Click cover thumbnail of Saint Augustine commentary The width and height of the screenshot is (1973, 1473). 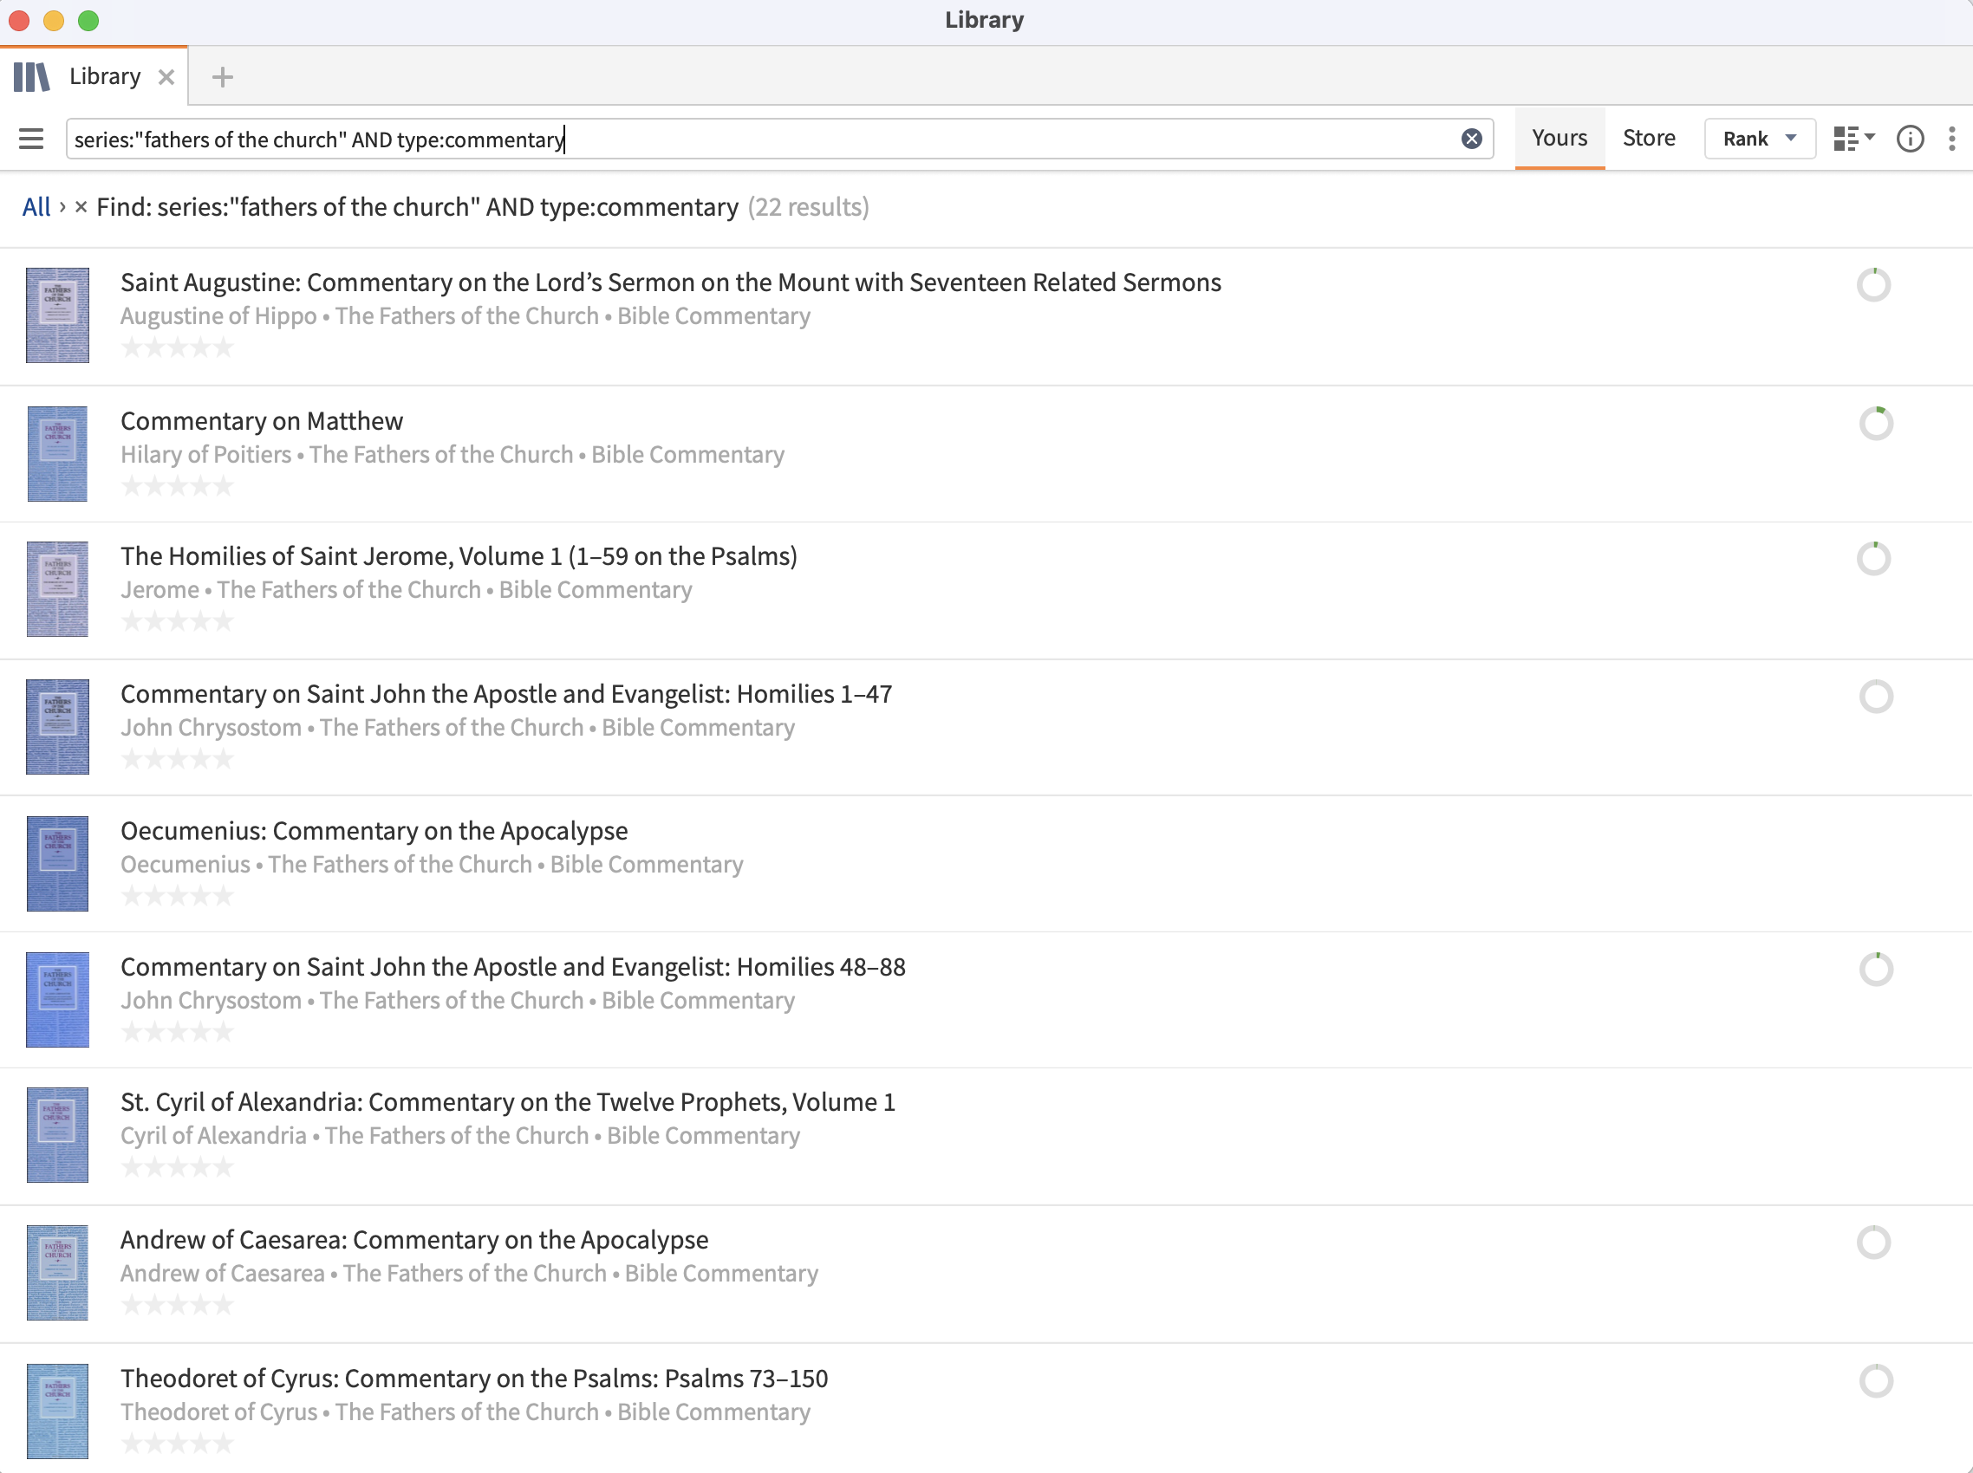(58, 315)
